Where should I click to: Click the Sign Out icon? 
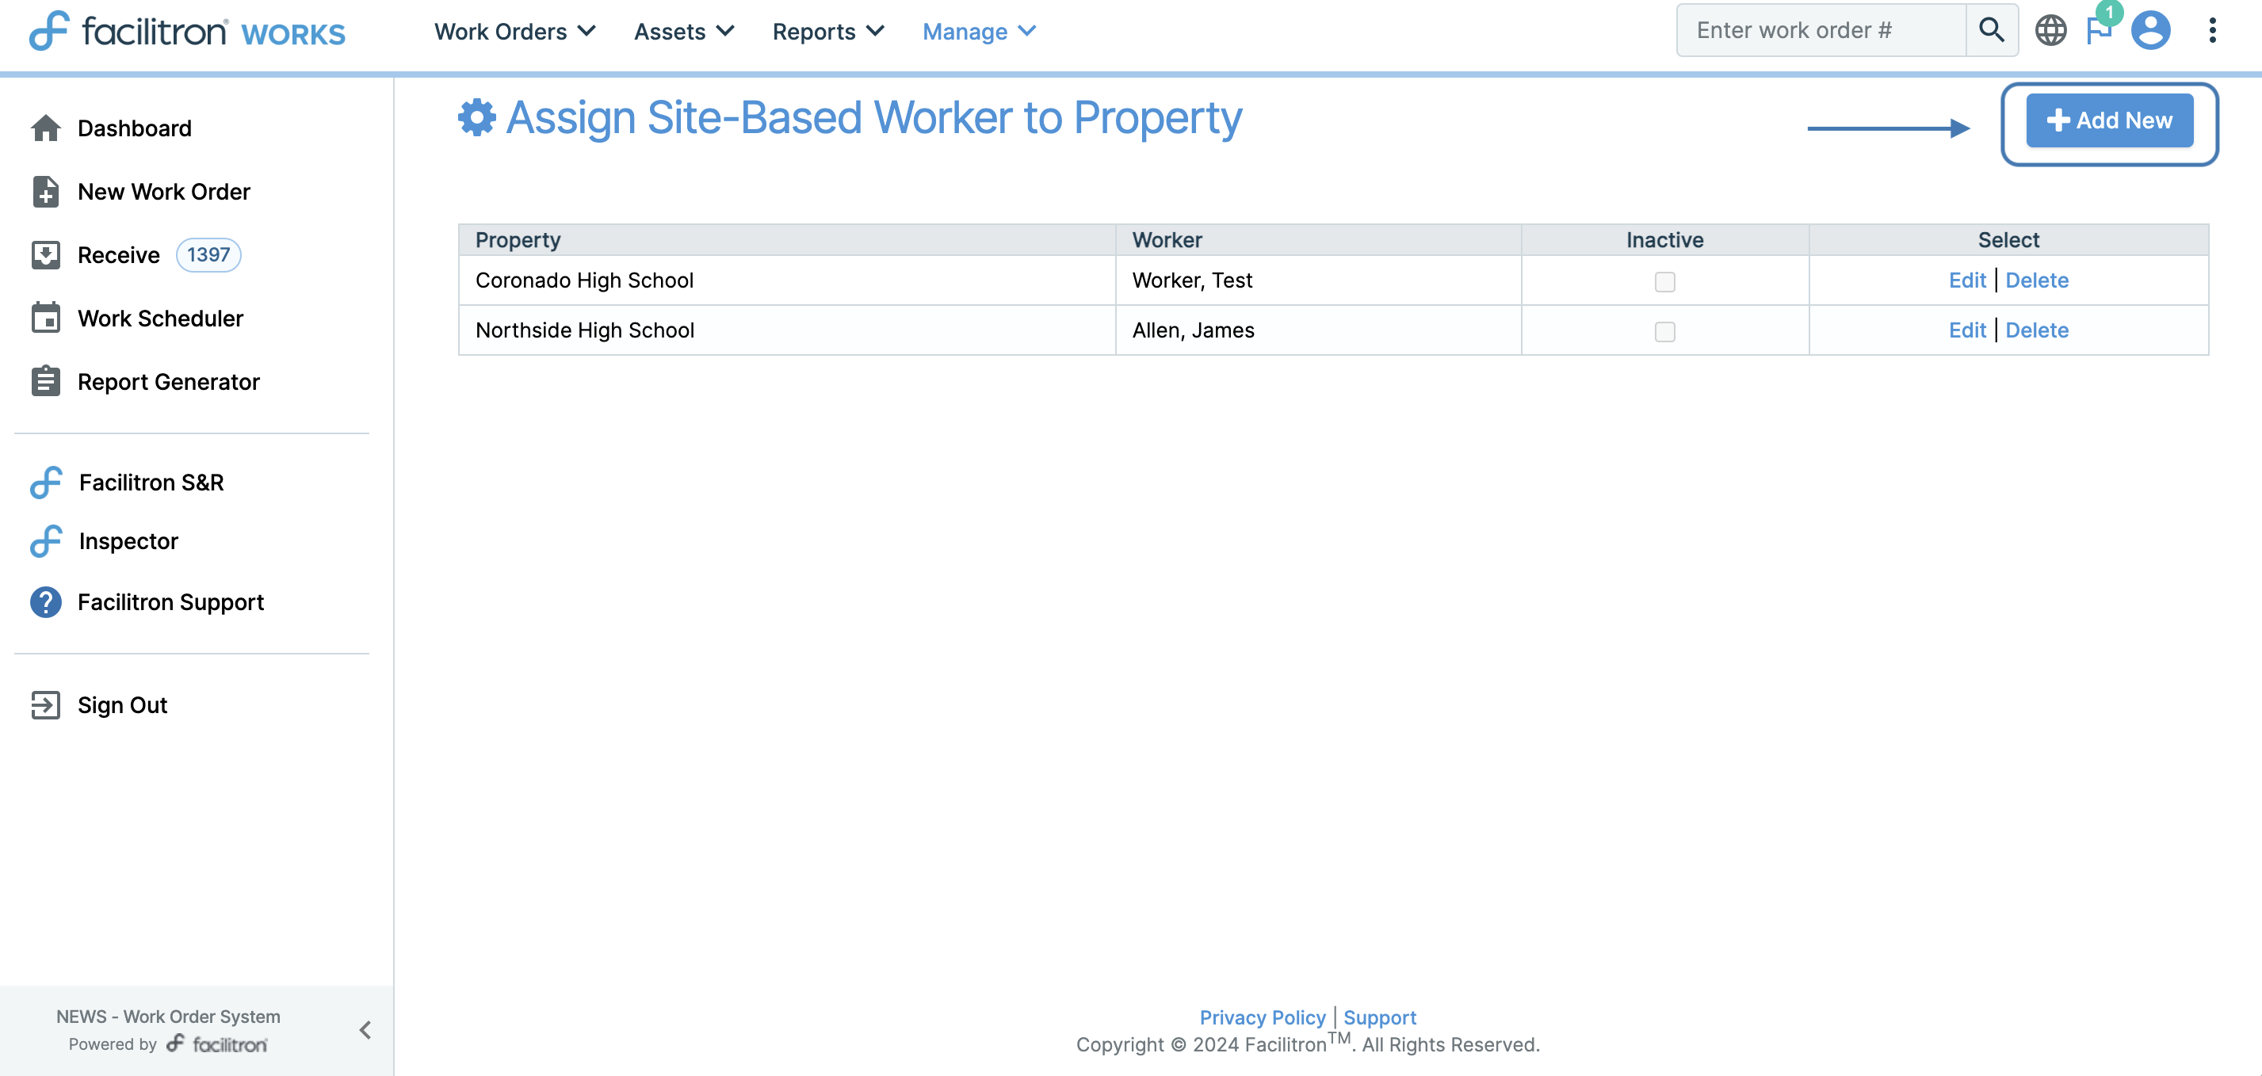tap(46, 704)
